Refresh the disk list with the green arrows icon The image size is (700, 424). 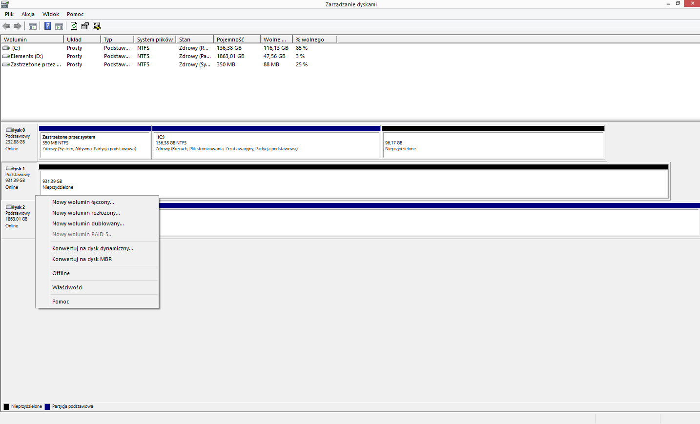[74, 26]
